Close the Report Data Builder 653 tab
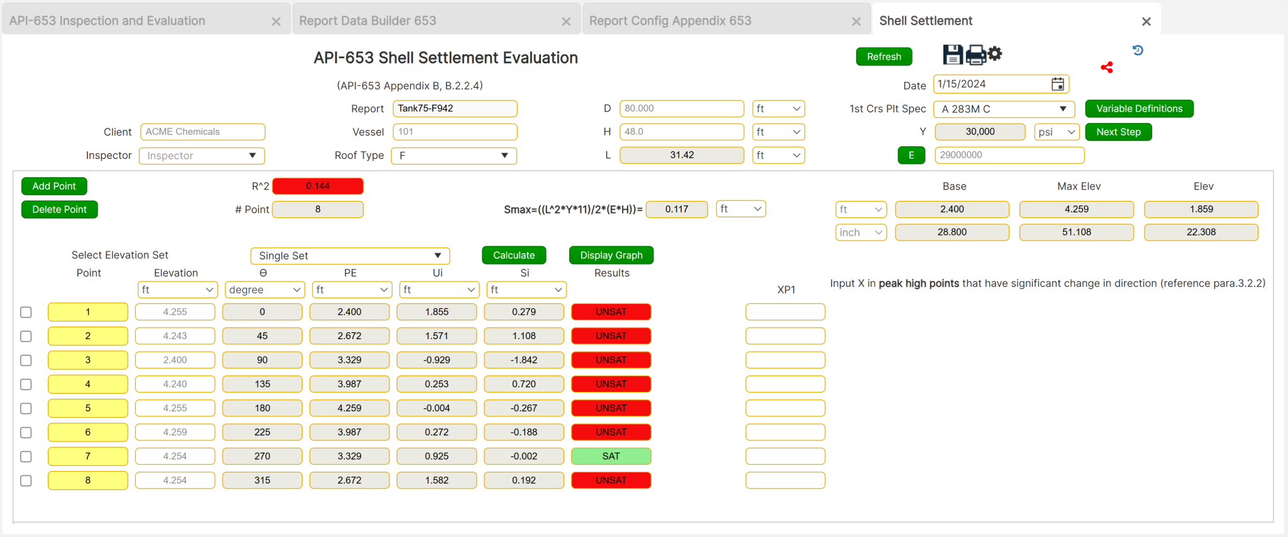 point(566,21)
